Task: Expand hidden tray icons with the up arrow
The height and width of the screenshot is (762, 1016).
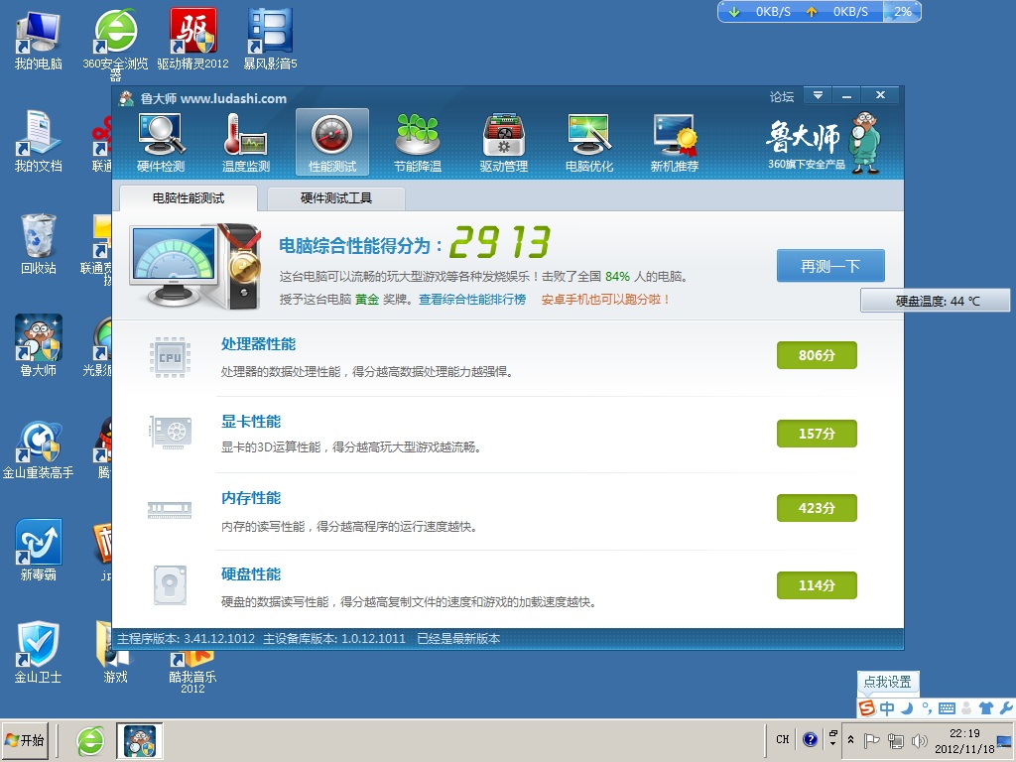Action: pyautogui.click(x=850, y=740)
